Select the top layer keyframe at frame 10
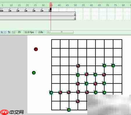Viewport: 131px width, 115px height. coord(10,10)
